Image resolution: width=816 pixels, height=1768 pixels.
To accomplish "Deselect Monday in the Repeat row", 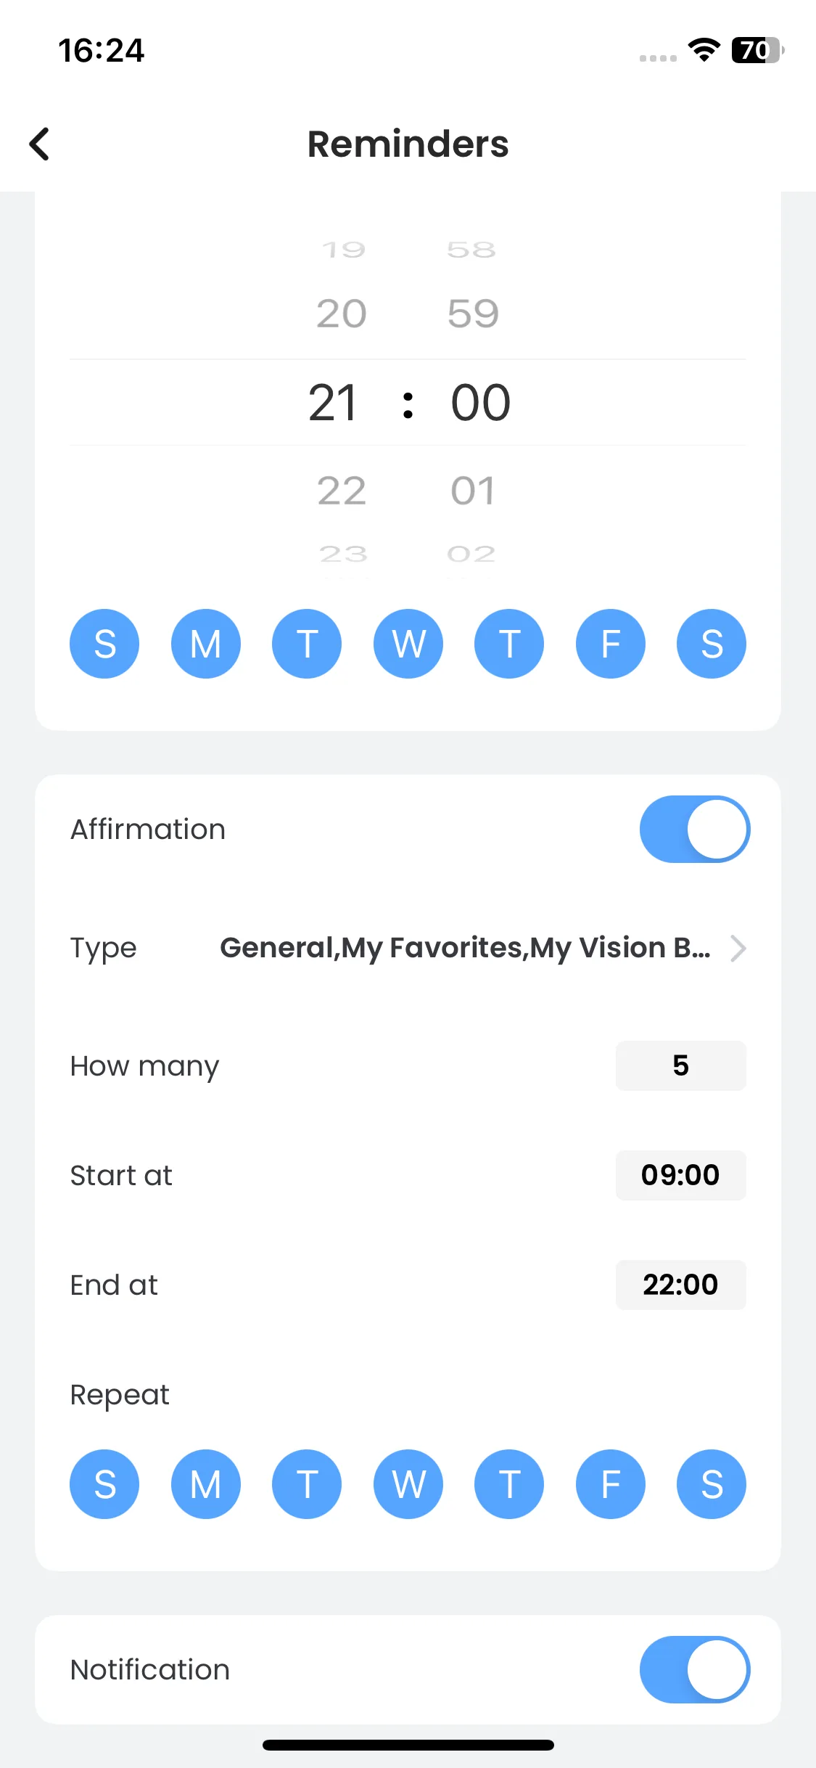I will [205, 1484].
